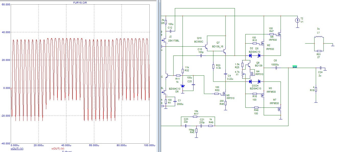Click the -20.000 y-axis value
Viewport: 361px width, 152px height.
click(x=6, y=116)
